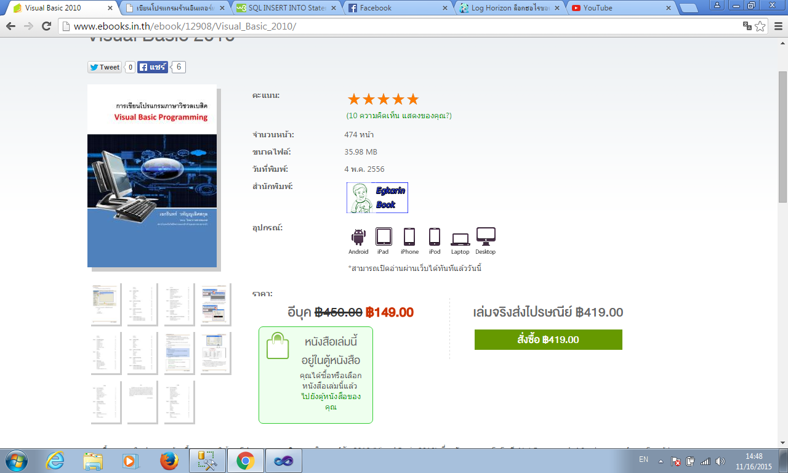This screenshot has height=473, width=788.
Task: Click the file size 35.98 MB
Action: [361, 152]
